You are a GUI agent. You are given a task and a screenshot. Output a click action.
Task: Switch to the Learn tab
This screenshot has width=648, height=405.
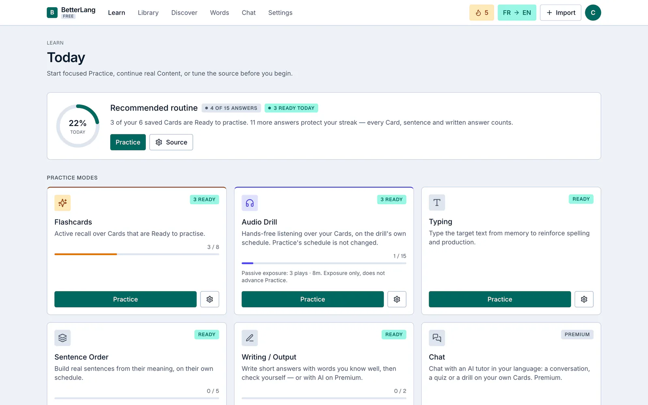pos(117,13)
